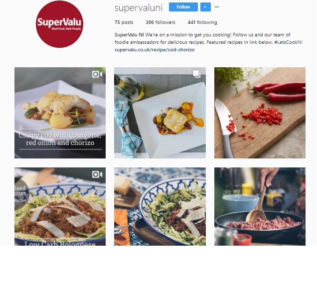Viewport: 317px width, 300px height.
Task: Open the supervalu.co.uk cod-chorizo recipe link
Action: 155,50
